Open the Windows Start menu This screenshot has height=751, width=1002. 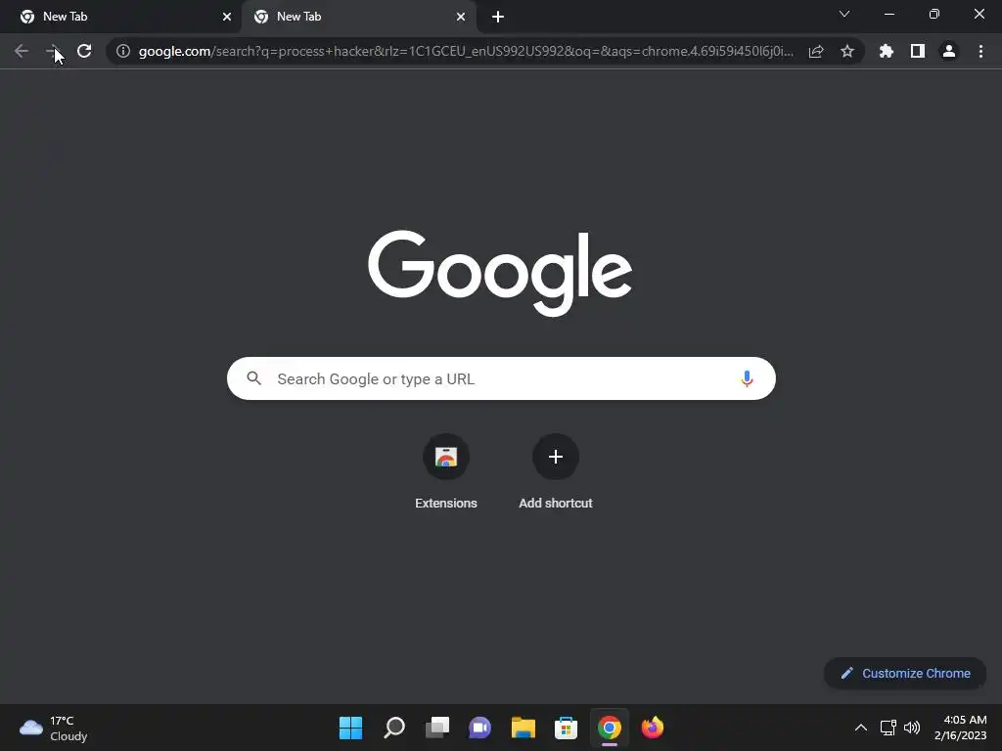click(x=350, y=728)
